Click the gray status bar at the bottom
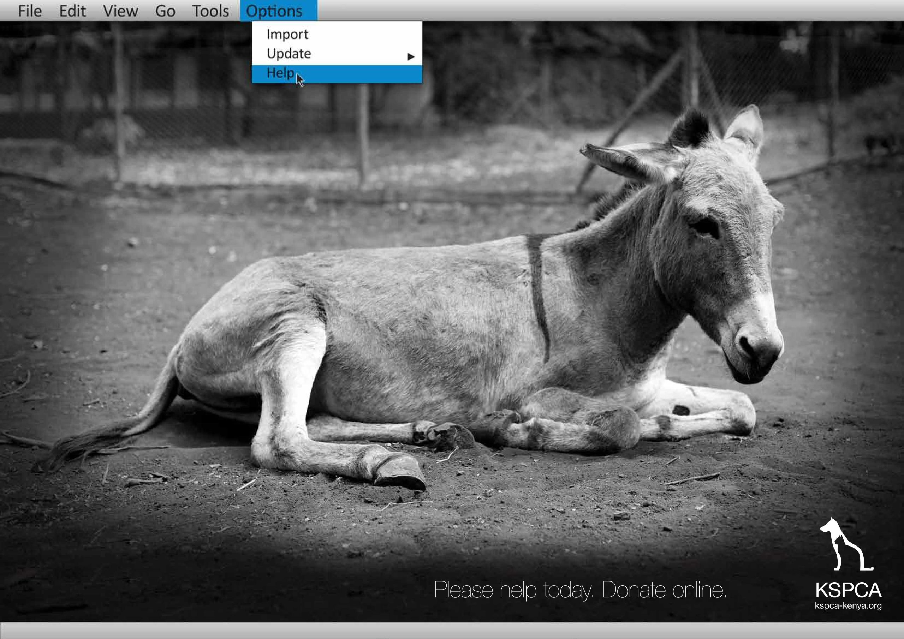904x639 pixels. 452,631
